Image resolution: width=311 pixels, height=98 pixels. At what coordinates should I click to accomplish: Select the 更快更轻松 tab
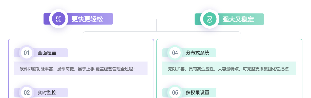tap(78, 19)
